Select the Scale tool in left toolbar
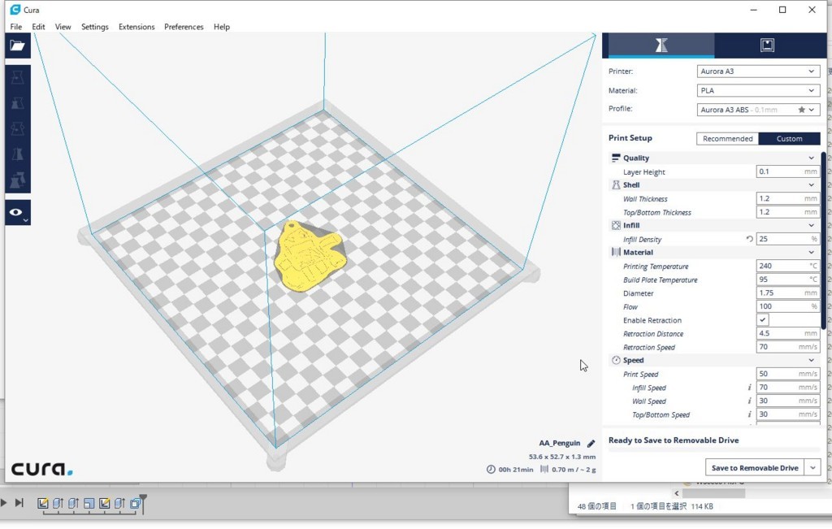This screenshot has width=832, height=529. click(18, 103)
